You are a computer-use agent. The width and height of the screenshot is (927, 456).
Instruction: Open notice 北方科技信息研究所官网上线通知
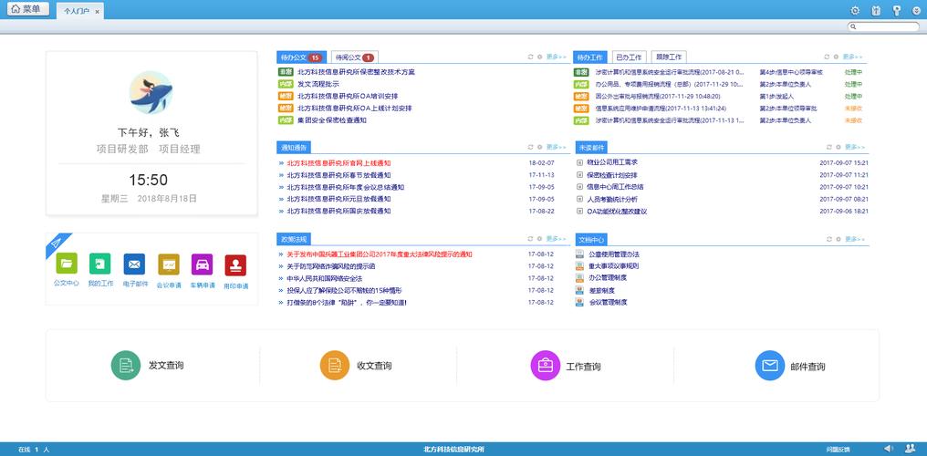coord(339,163)
